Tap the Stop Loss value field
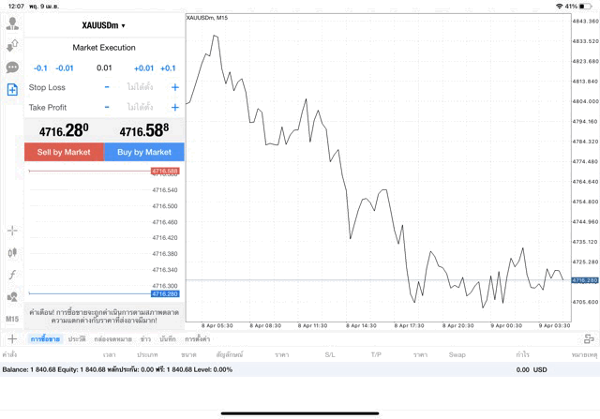 tap(141, 87)
